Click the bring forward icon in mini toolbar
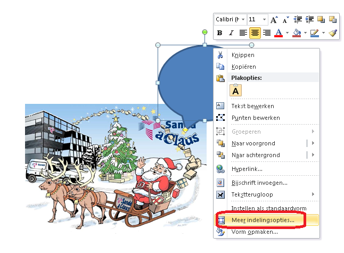Screen dimensions: 344x253 (321, 20)
